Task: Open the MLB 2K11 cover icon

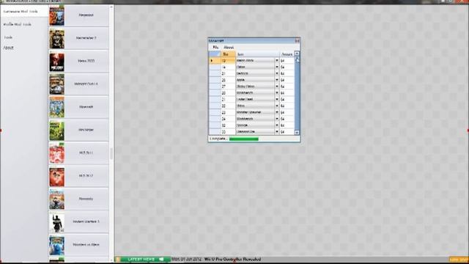Action: 56,153
